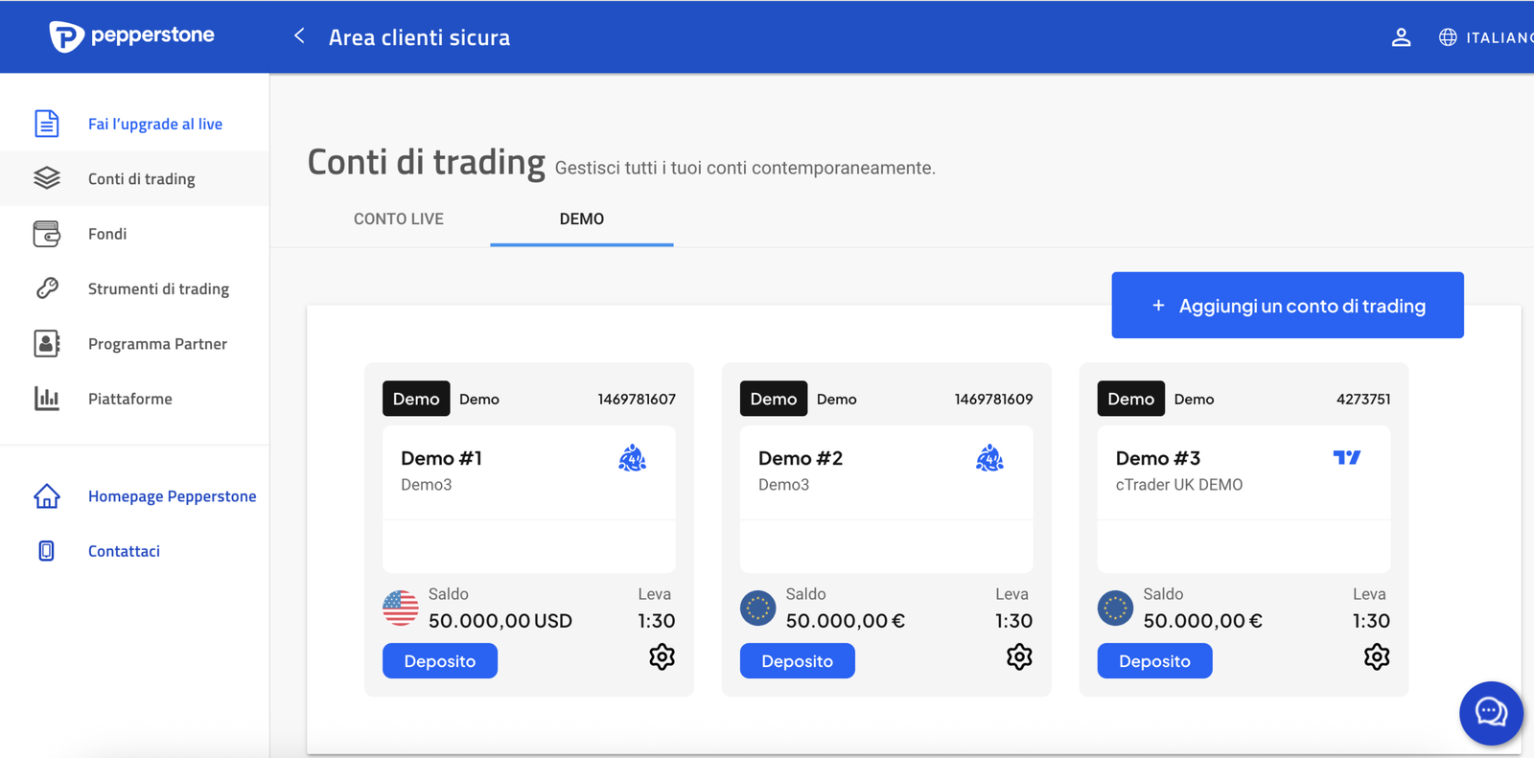Click the 50.000,00 USD balance
1534x758 pixels.
pyautogui.click(x=500, y=621)
